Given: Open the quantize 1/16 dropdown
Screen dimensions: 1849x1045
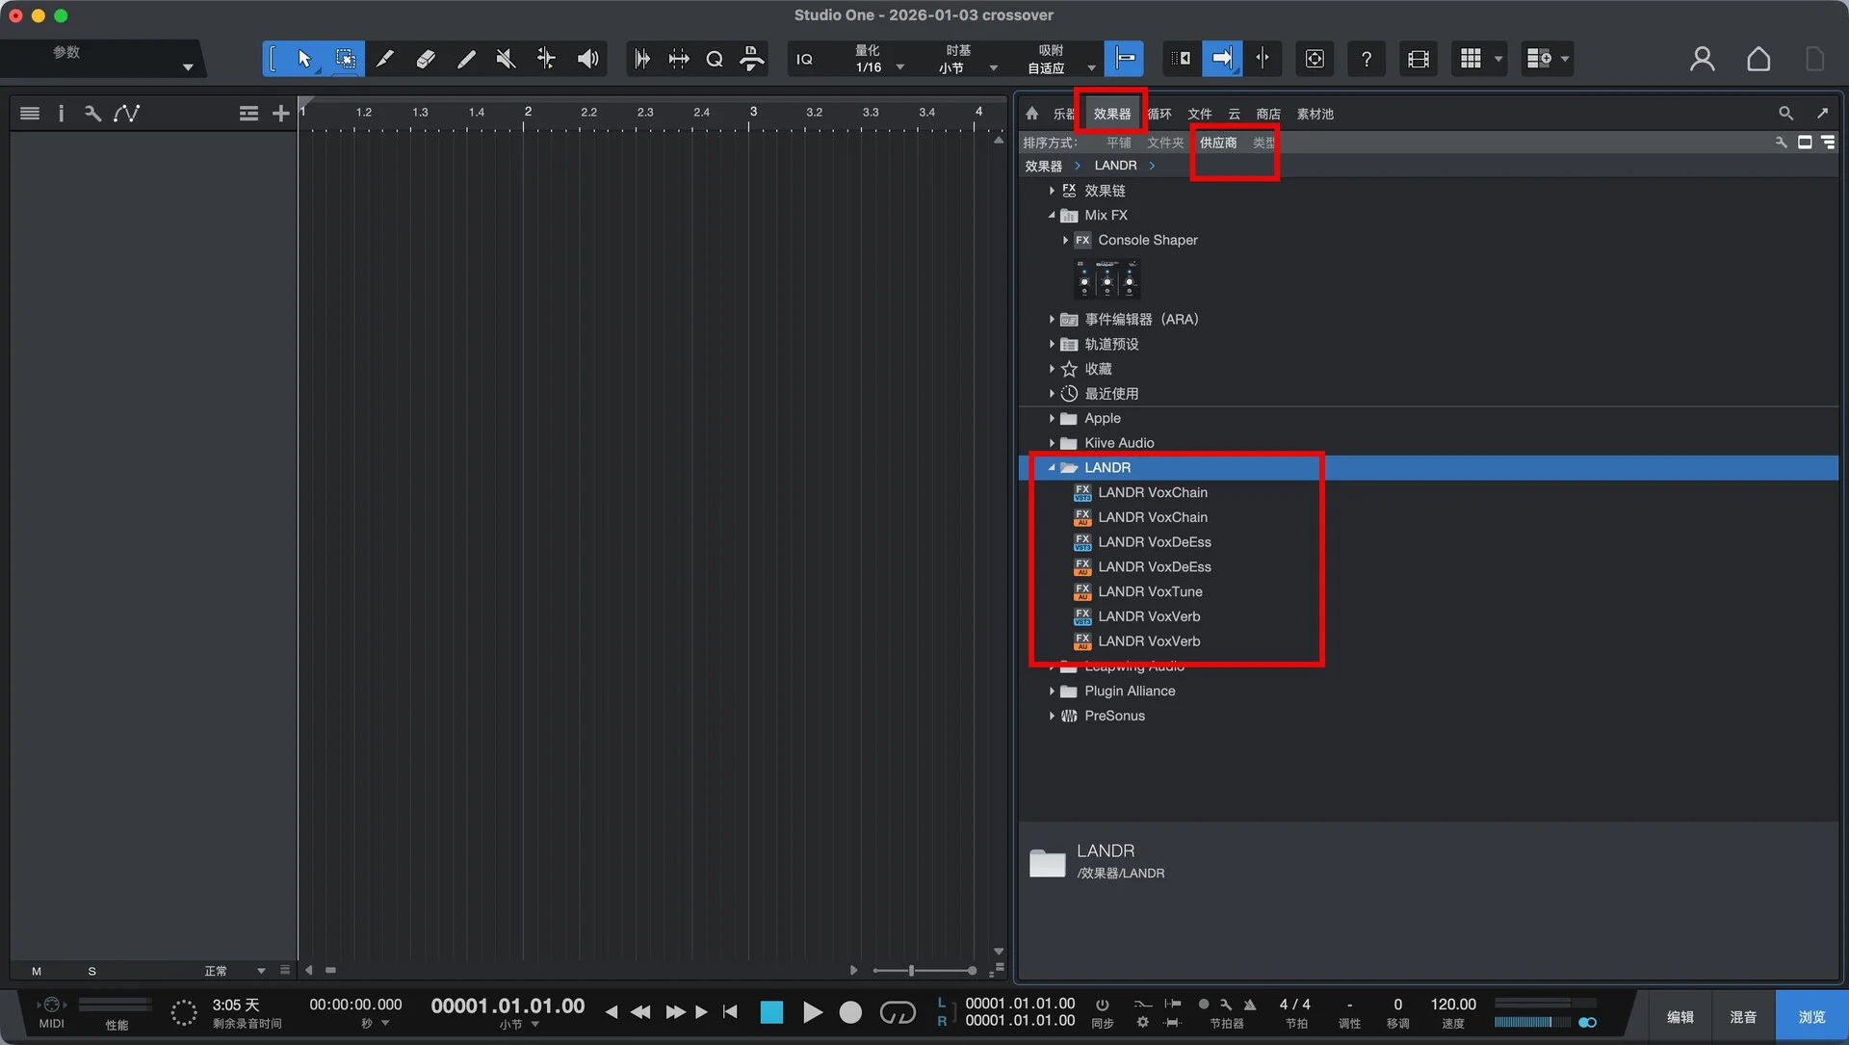Looking at the screenshot, I should pos(899,67).
